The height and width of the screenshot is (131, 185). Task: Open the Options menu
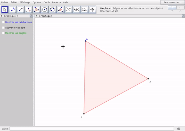tap(37, 2)
